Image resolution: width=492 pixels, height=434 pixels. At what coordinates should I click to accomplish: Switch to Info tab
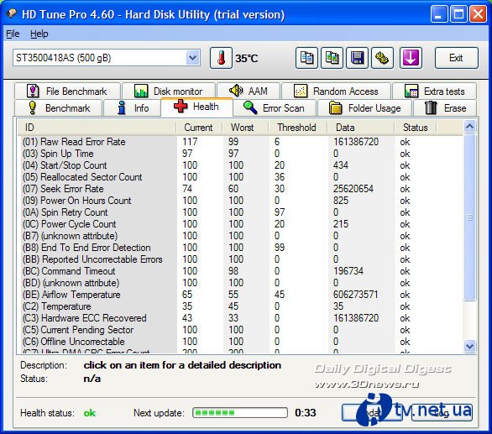tap(132, 108)
